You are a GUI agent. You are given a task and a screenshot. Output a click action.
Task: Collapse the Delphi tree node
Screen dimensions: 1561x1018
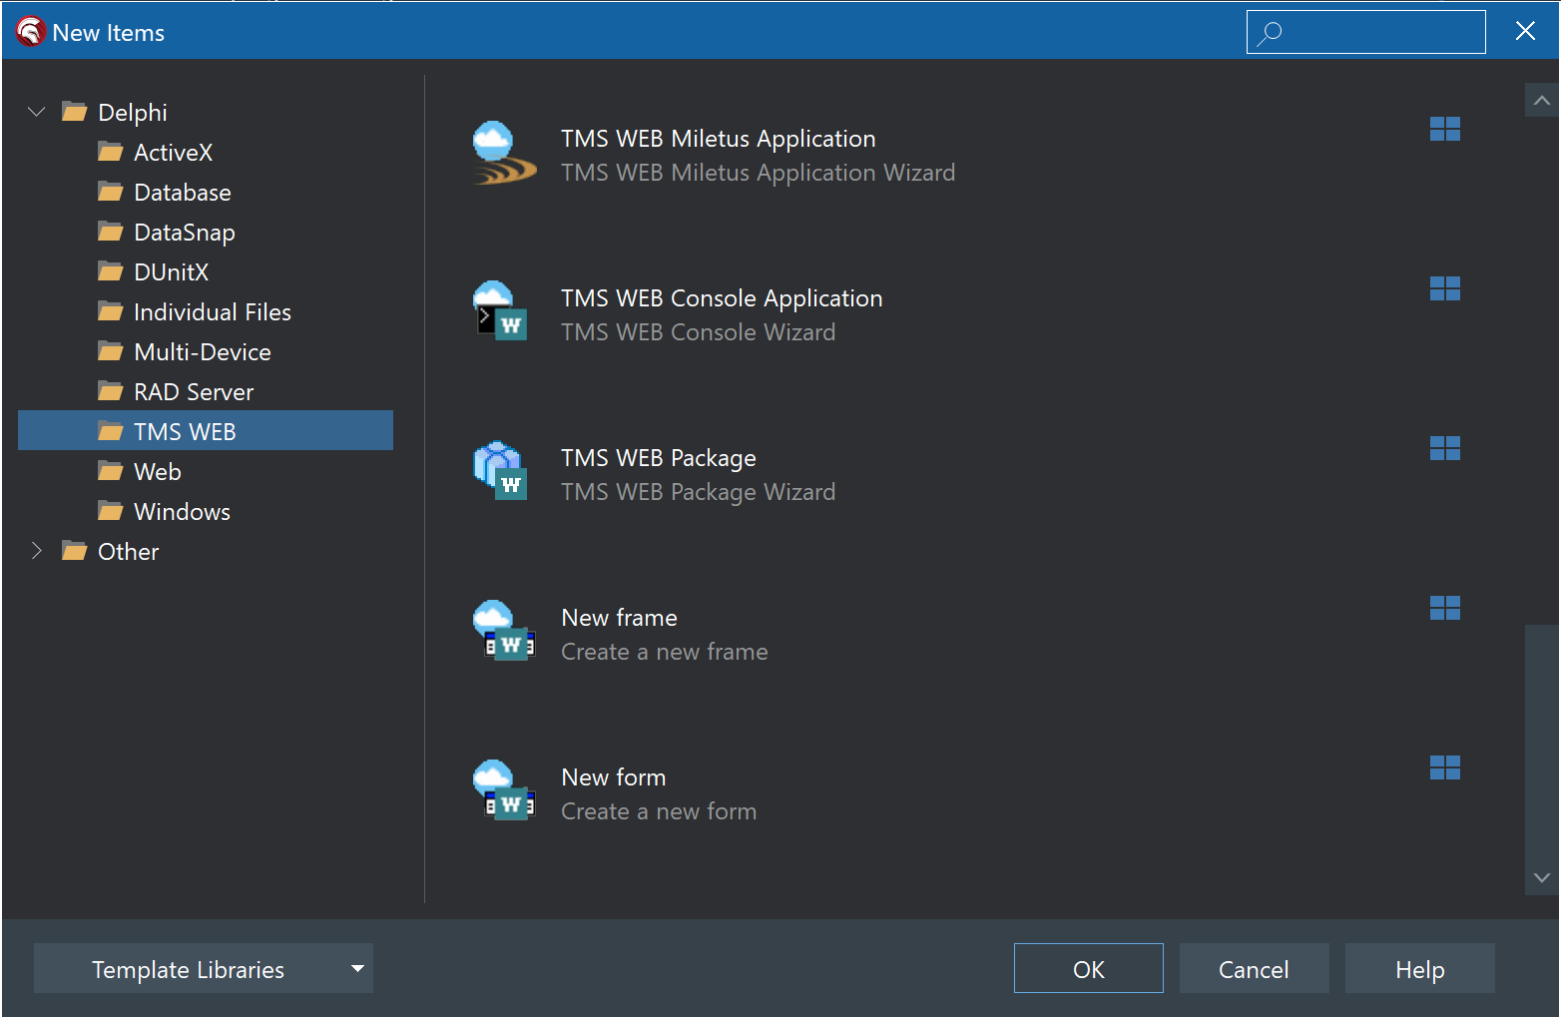(x=37, y=112)
